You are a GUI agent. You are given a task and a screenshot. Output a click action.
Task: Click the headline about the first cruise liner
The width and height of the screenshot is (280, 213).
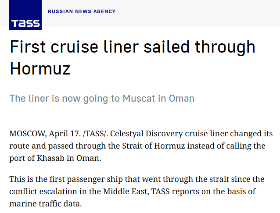[x=132, y=47]
